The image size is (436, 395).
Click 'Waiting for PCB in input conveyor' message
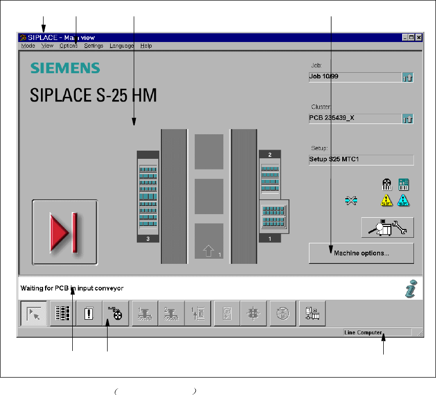(72, 288)
